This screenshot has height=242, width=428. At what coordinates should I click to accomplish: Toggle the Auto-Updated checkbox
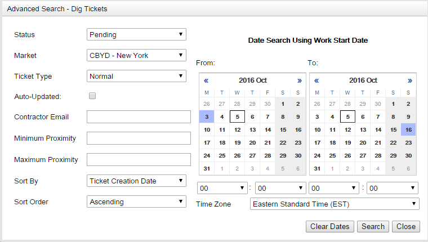click(92, 96)
